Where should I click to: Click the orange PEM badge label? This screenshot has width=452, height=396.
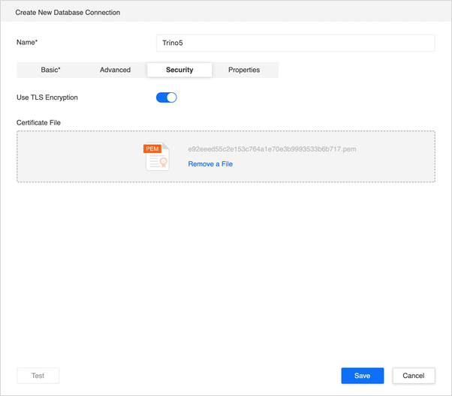(x=152, y=148)
